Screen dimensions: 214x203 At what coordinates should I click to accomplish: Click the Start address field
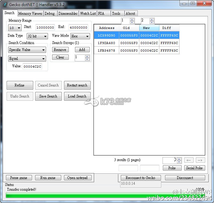pos(45,28)
